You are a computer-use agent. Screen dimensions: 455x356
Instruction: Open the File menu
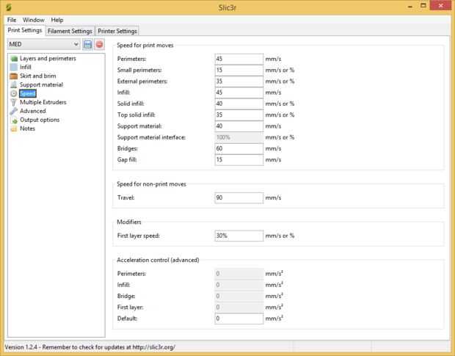coord(12,20)
